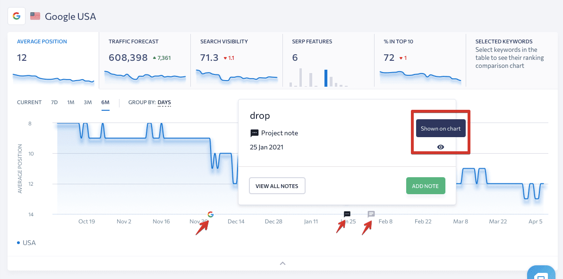The image size is (563, 279).
Task: Click the Dec 28 date label on the axis
Action: coord(273,222)
